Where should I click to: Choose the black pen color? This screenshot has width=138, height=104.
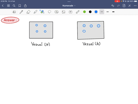[90, 12]
